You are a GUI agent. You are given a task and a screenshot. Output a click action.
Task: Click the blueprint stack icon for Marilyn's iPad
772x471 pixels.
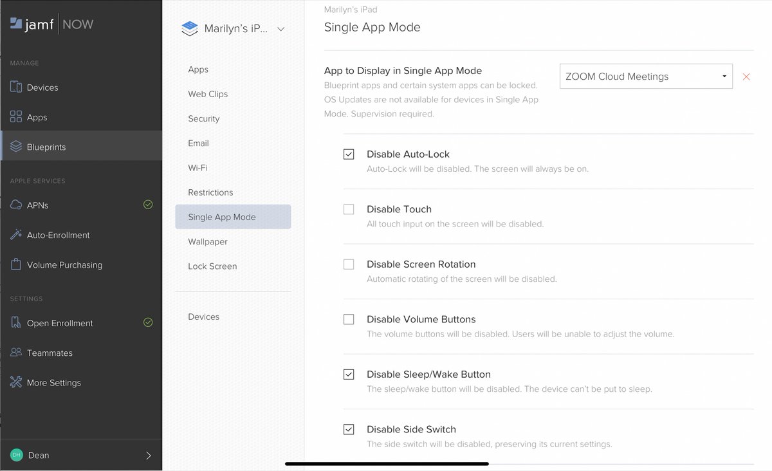pyautogui.click(x=190, y=28)
